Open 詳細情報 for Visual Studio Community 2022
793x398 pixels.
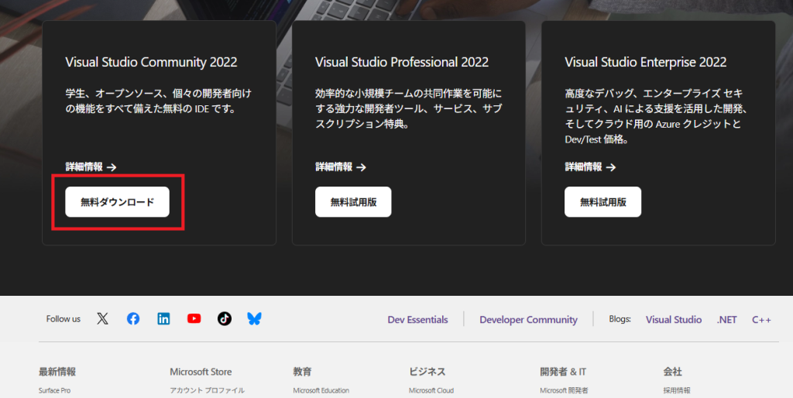click(x=90, y=166)
